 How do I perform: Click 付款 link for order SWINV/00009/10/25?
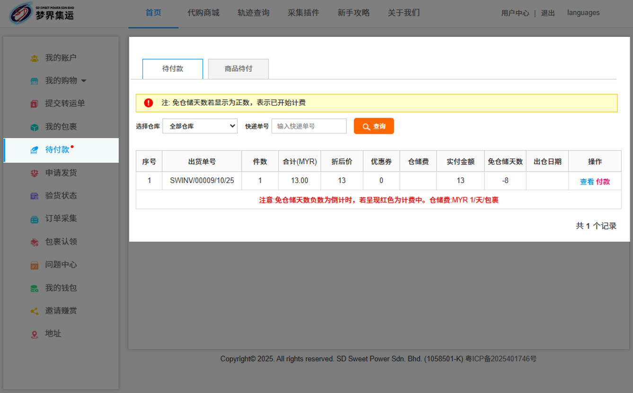pyautogui.click(x=603, y=182)
